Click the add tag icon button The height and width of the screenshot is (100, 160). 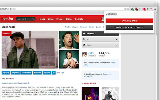(x=54, y=73)
